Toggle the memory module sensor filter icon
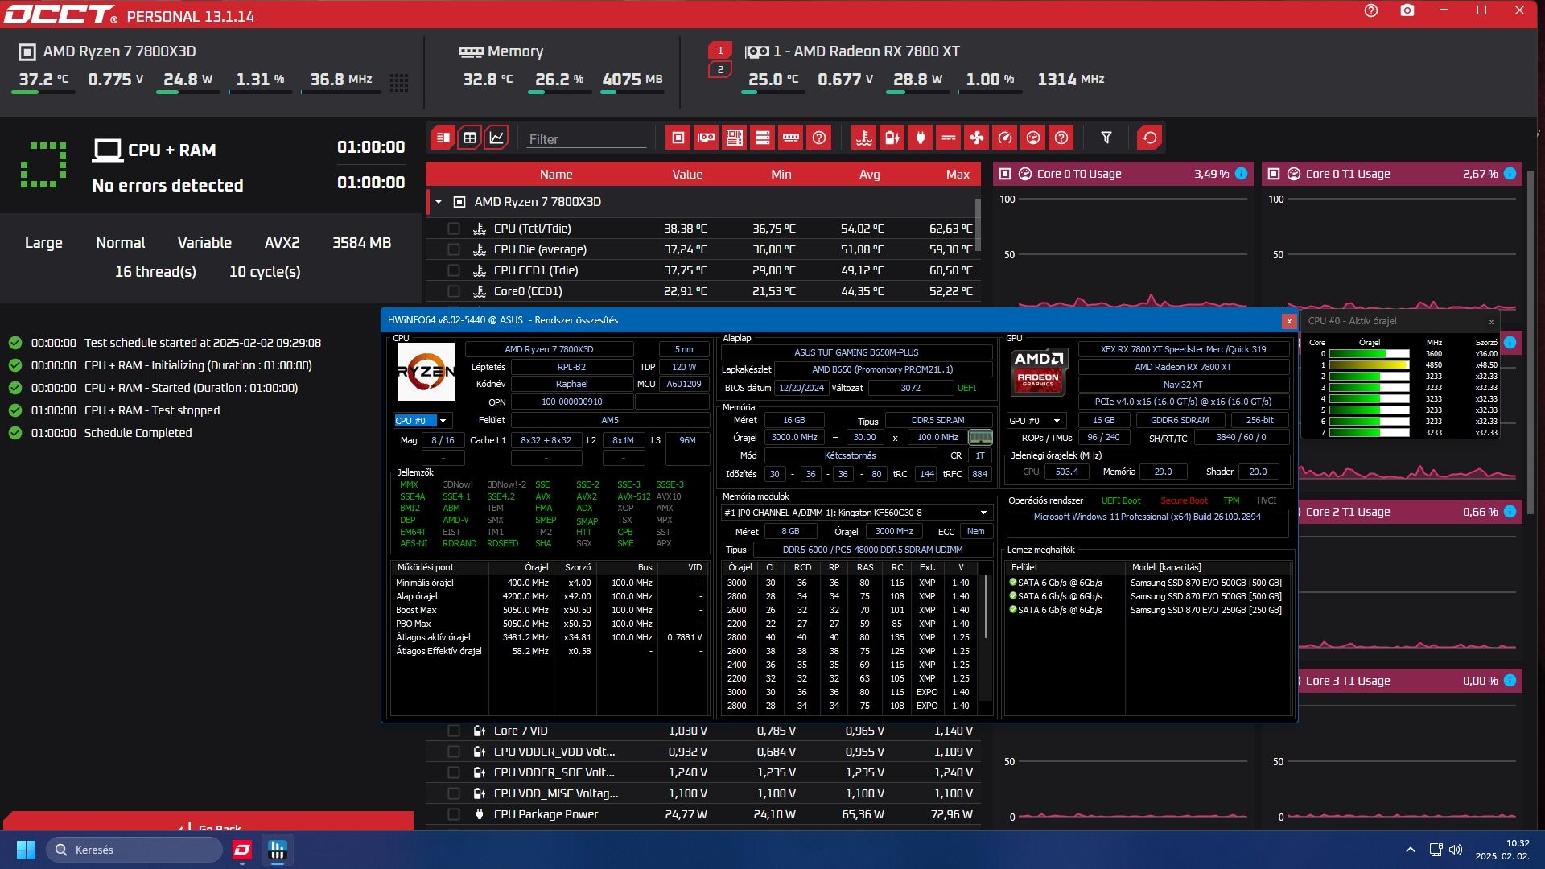This screenshot has width=1545, height=869. 791,138
